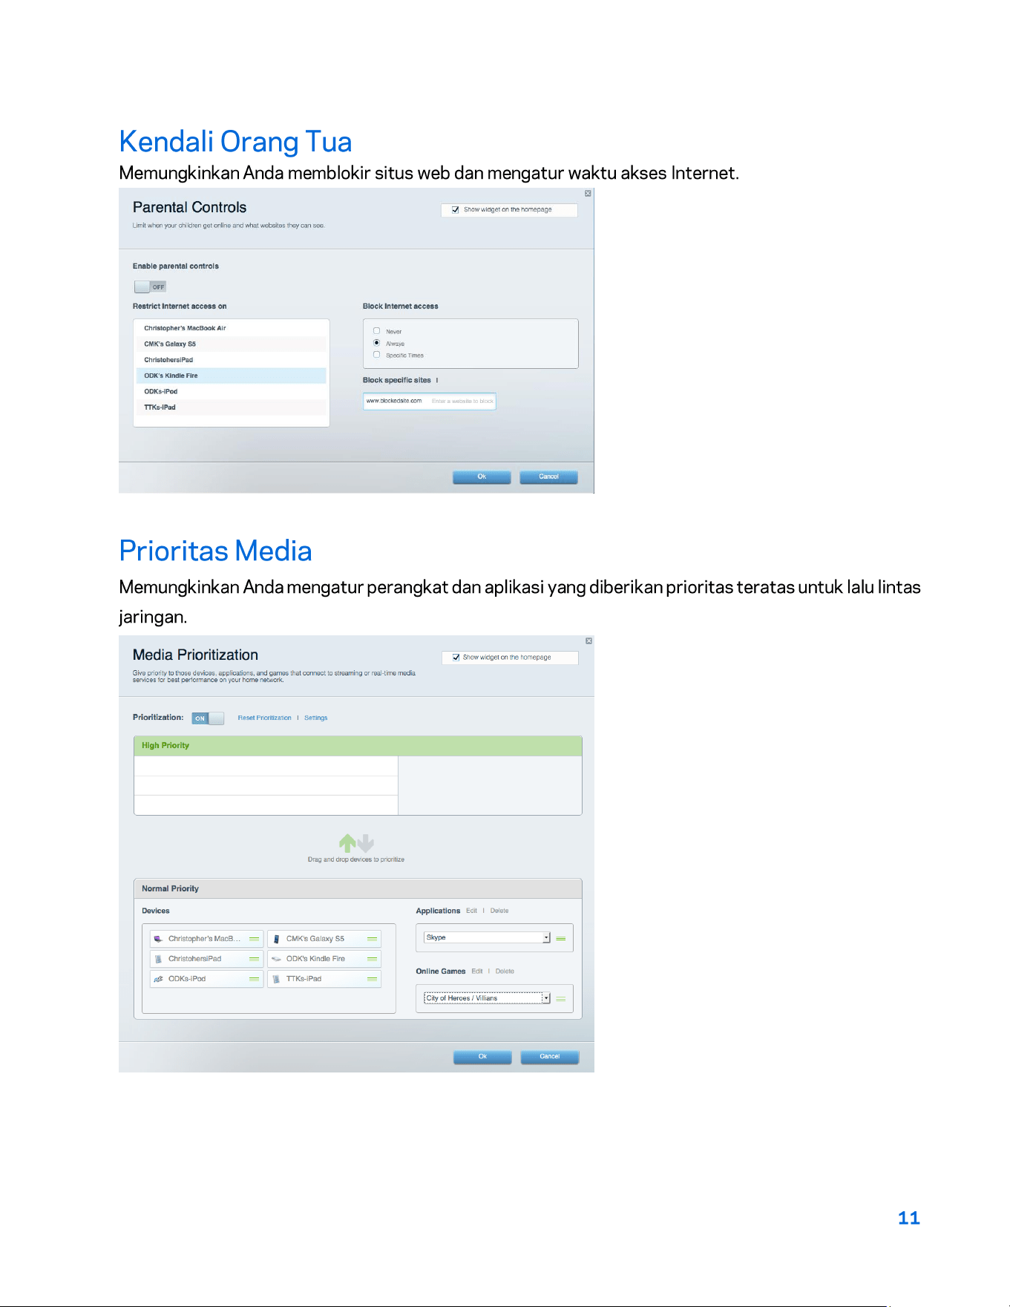The height and width of the screenshot is (1307, 1010).
Task: Select CMK's Galaxy S5 in restrict list
Action: pyautogui.click(x=232, y=344)
